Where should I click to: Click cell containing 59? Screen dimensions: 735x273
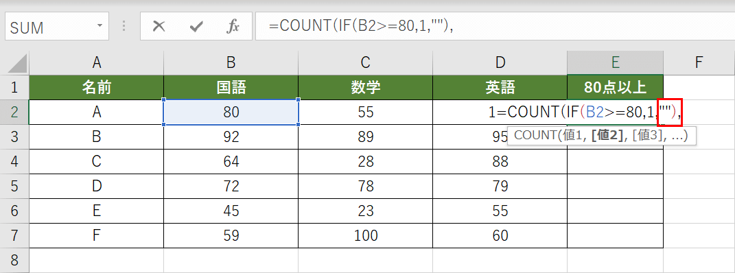tap(231, 235)
